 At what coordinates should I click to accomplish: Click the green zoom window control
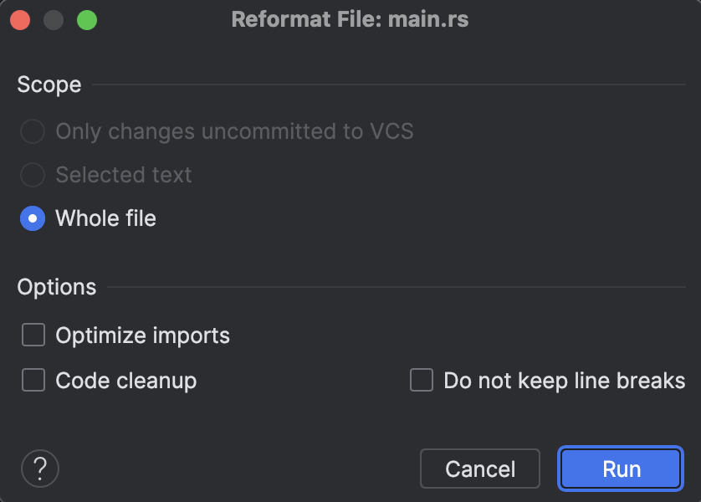(86, 18)
